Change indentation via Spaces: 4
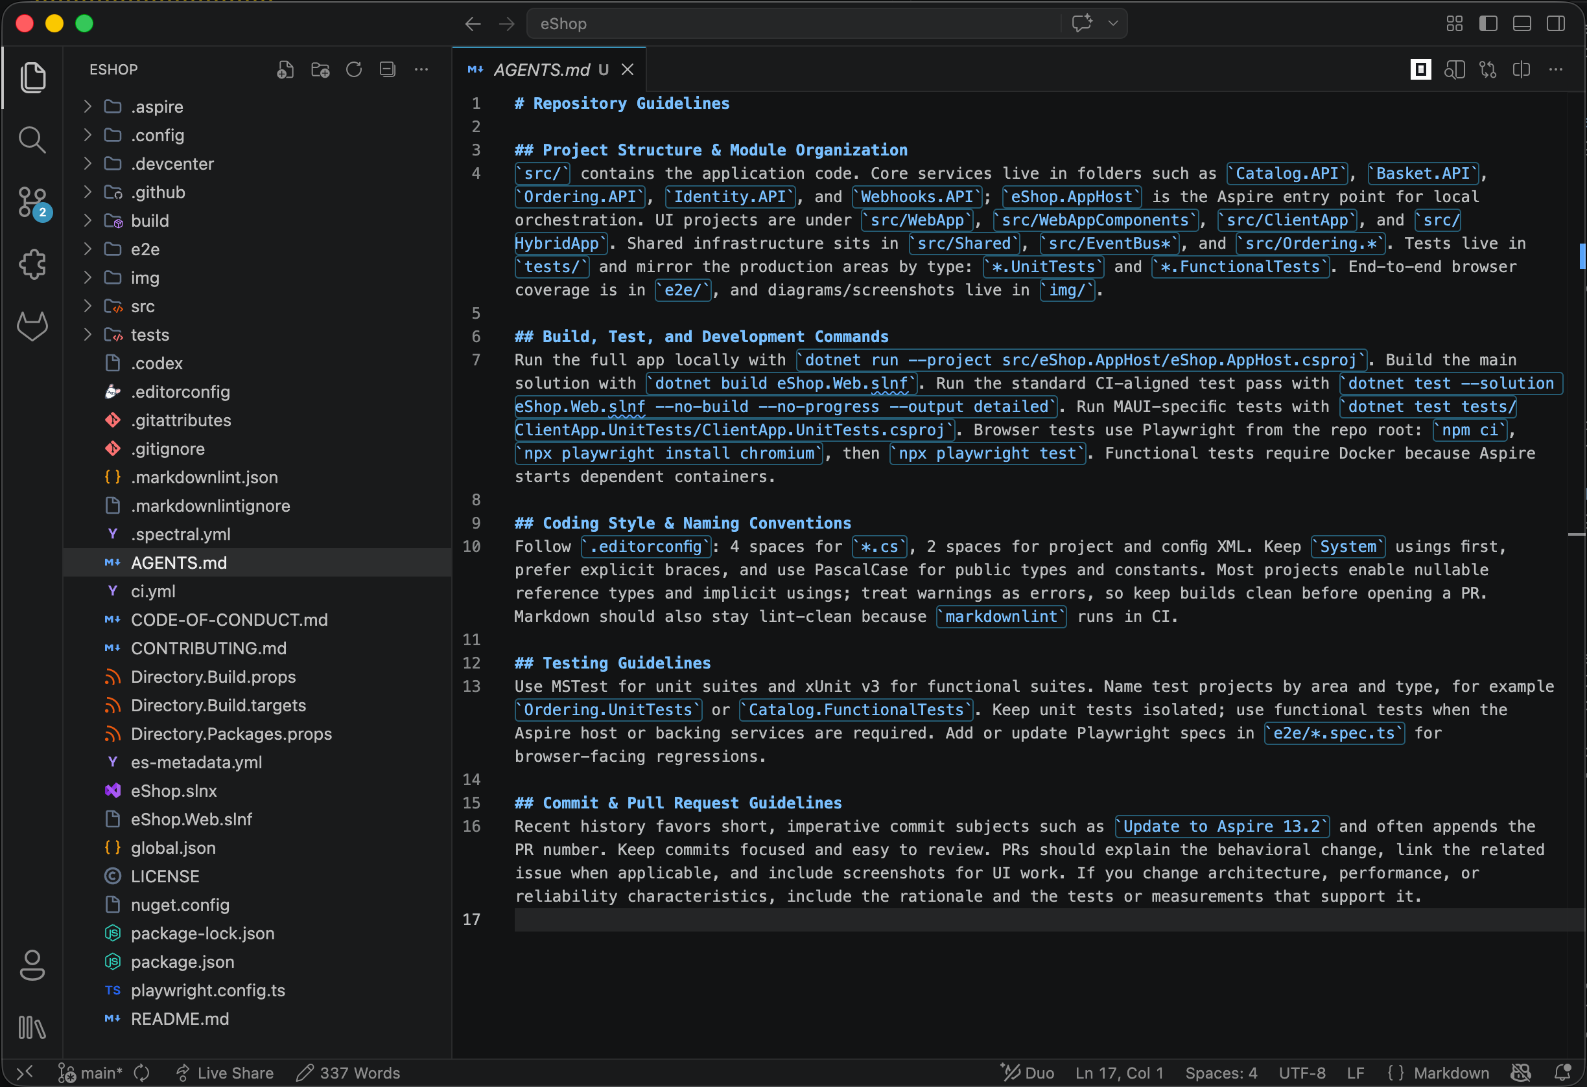 point(1221,1073)
